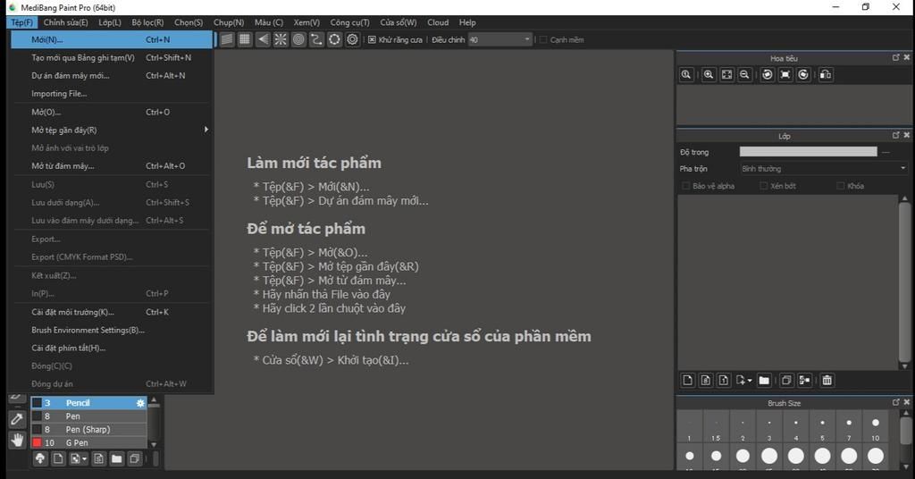The height and width of the screenshot is (479, 915).
Task: Open the snap settings gear icon
Action: (352, 39)
